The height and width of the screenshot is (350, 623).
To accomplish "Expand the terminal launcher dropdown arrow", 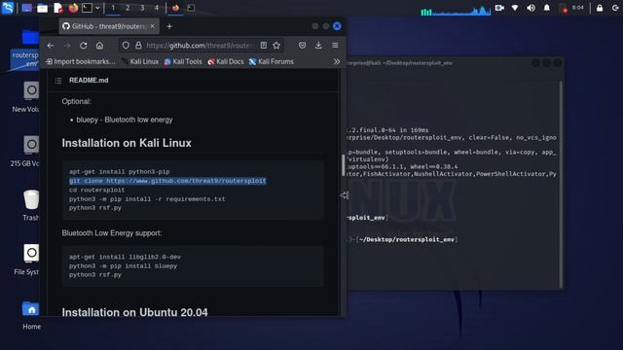I will click(x=97, y=8).
